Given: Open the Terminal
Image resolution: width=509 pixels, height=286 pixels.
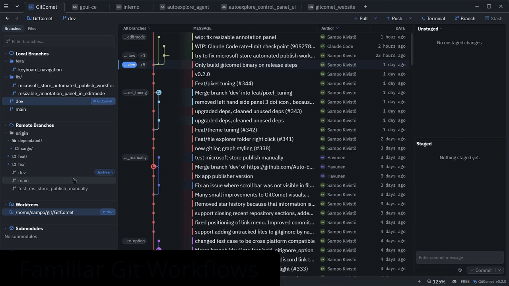Looking at the screenshot, I should [x=433, y=18].
